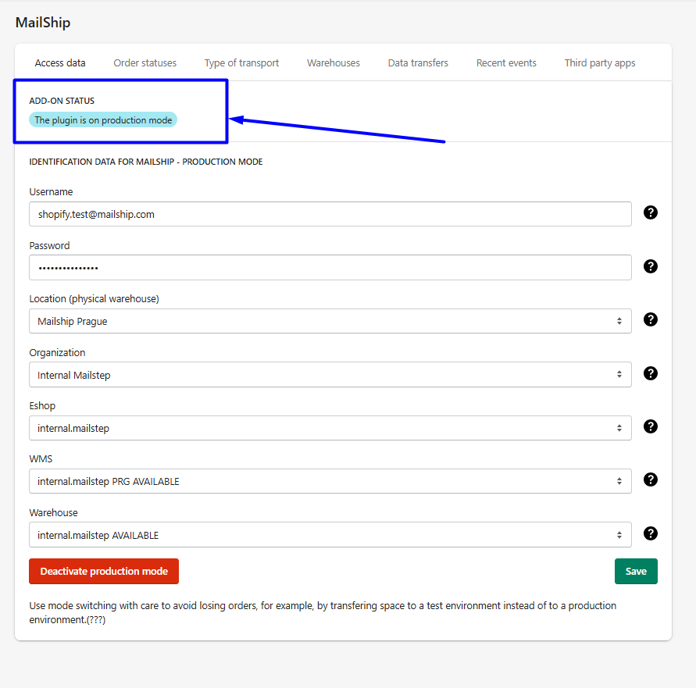
Task: Open the Type of transport tab
Action: pyautogui.click(x=241, y=63)
